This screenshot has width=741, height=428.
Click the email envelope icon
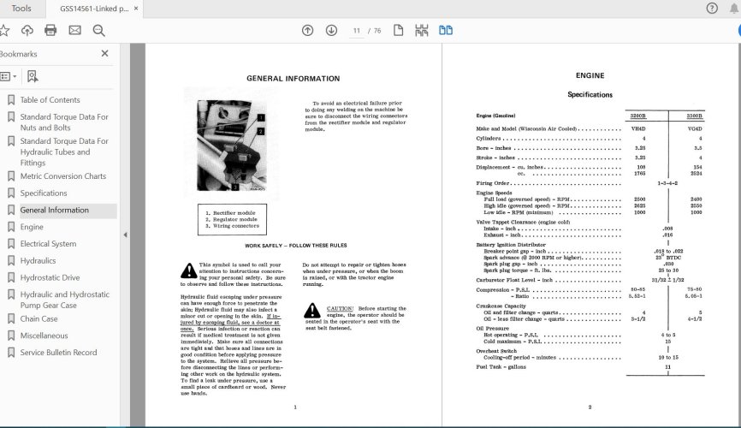[x=74, y=31]
